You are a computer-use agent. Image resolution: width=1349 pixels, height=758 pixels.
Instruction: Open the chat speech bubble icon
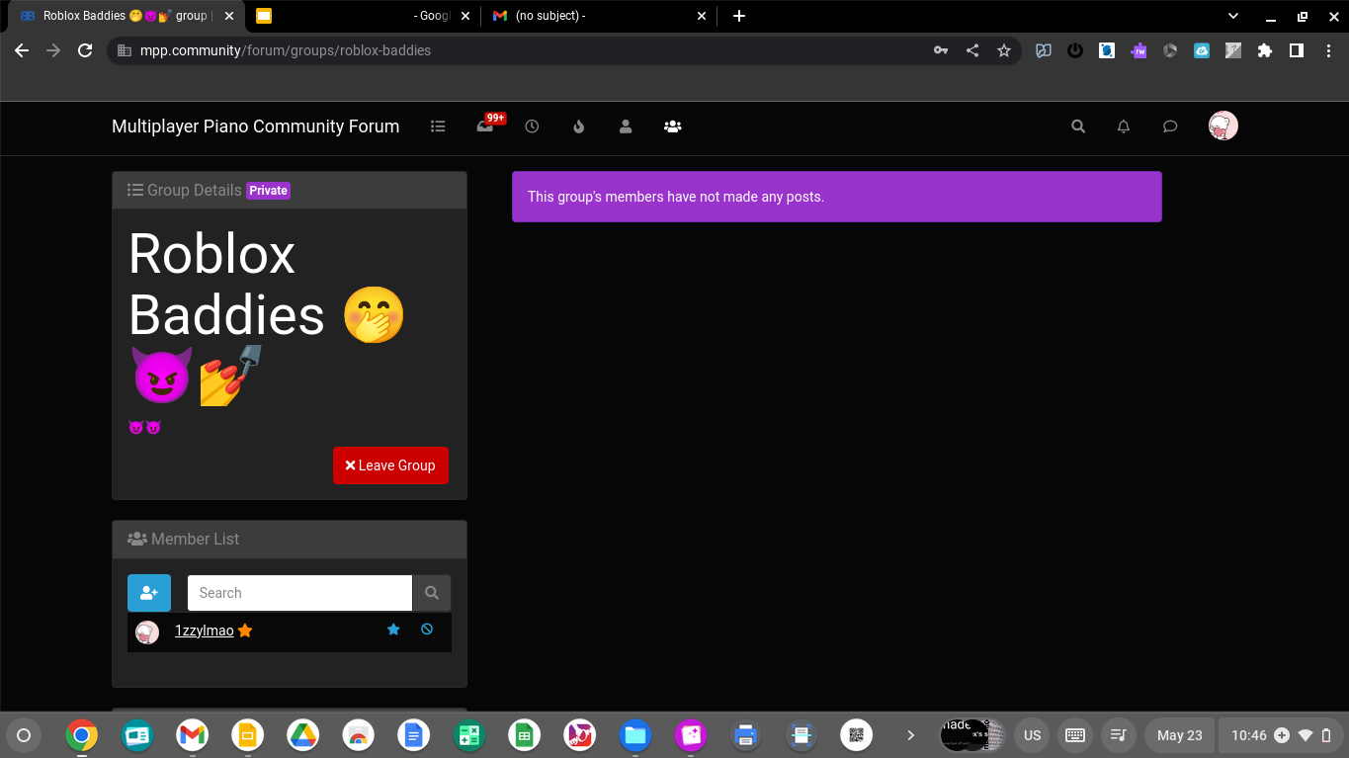click(1170, 126)
